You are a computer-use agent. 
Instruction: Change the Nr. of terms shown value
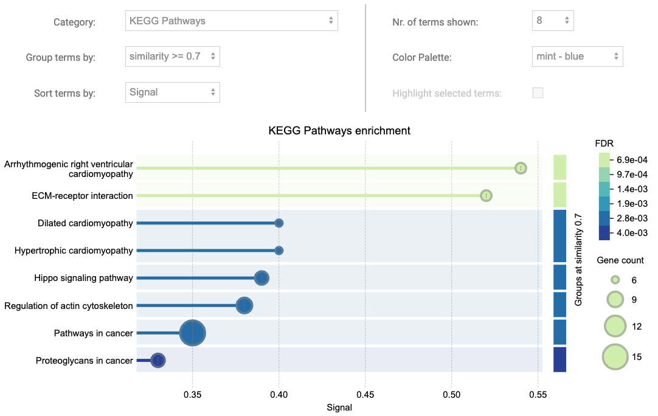(x=552, y=20)
